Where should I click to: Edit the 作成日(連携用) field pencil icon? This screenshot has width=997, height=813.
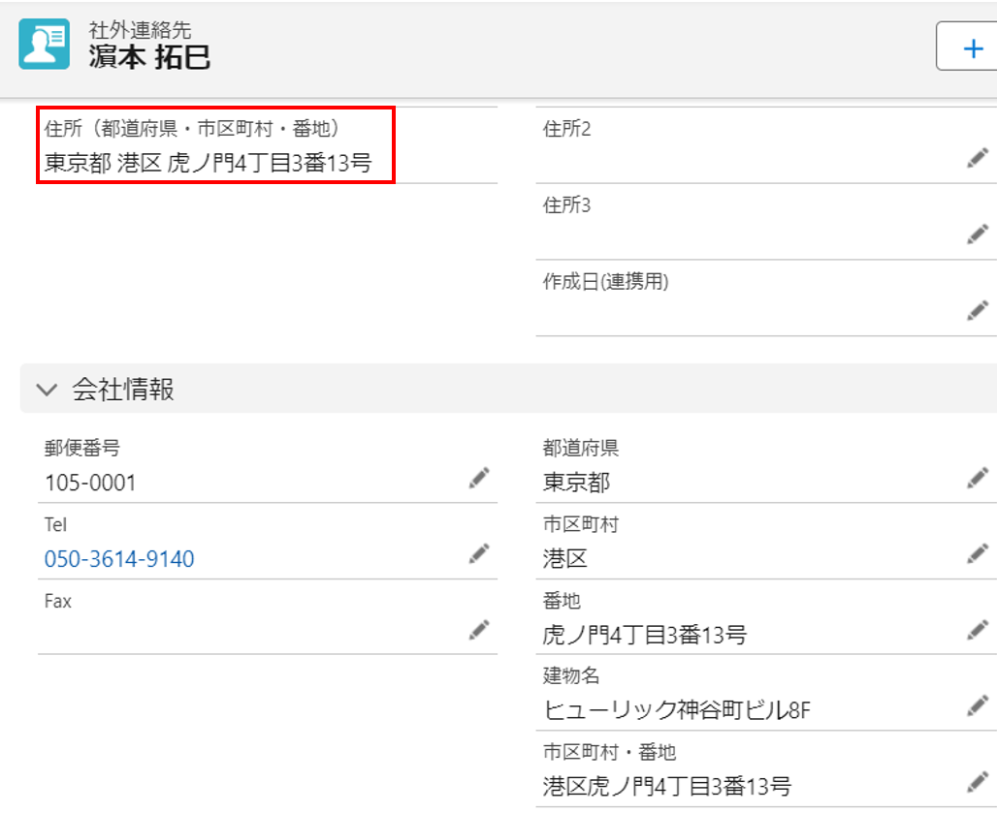(x=977, y=311)
